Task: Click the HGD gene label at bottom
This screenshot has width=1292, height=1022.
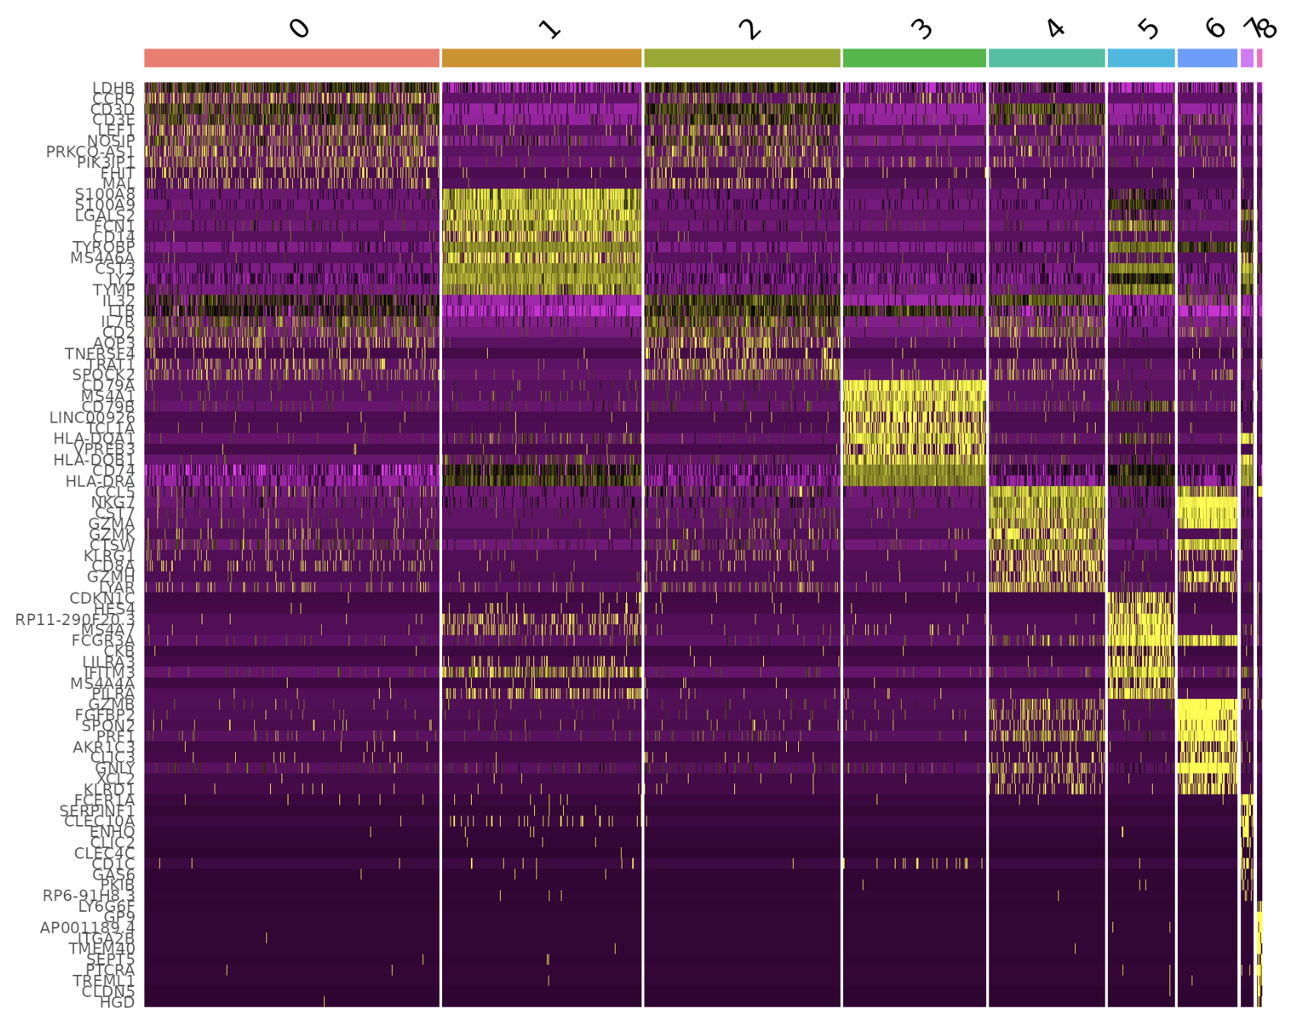Action: 118,1004
